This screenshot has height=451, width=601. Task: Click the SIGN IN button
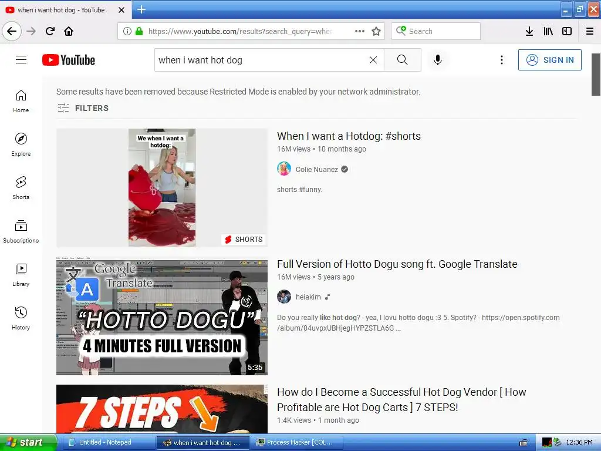click(x=549, y=60)
